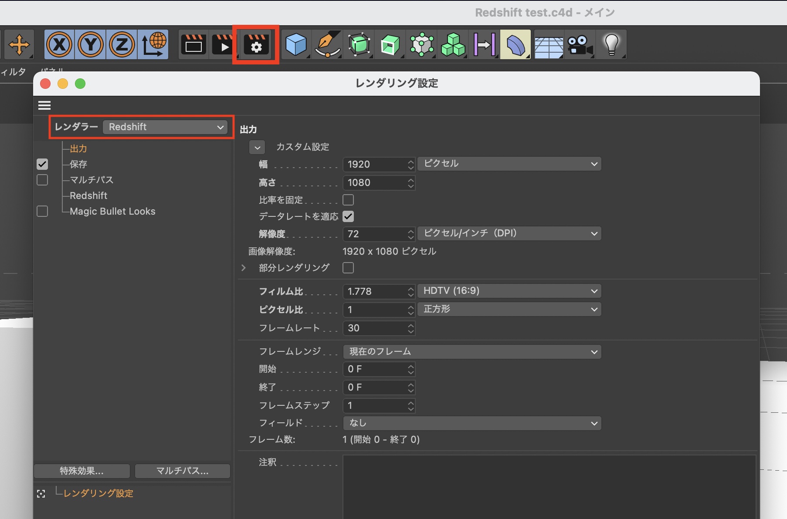Click the Render View clapperboard icon
This screenshot has height=519, width=787.
(x=193, y=45)
